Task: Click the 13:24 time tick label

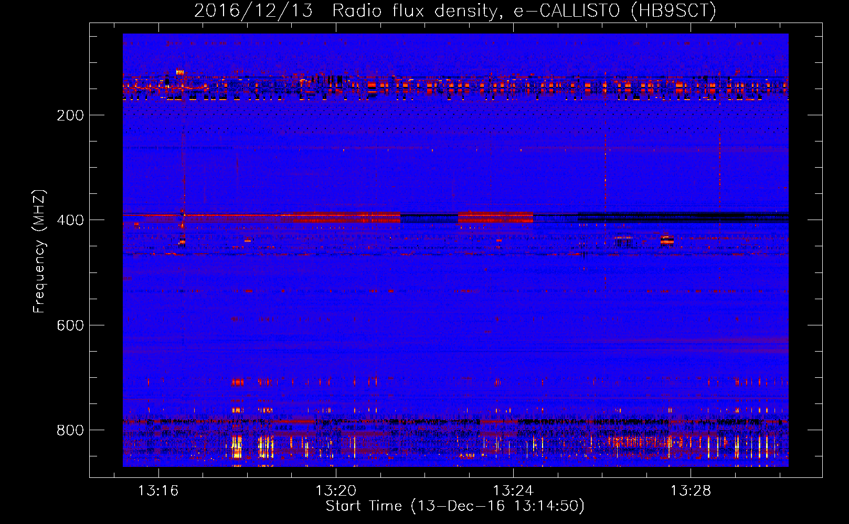Action: click(513, 490)
